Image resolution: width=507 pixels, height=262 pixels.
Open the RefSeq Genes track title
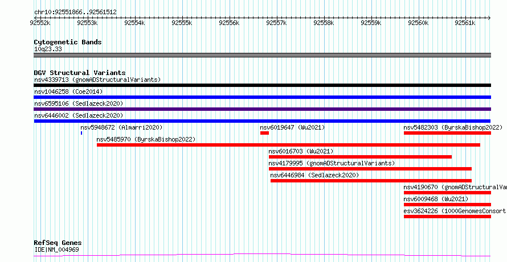[58, 243]
